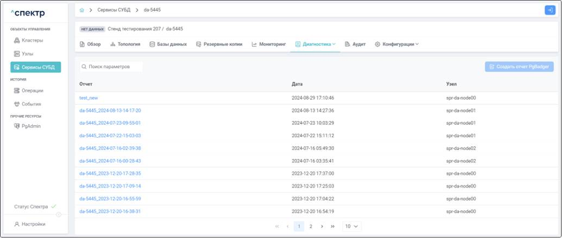
Task: Open the page size selector showing 10
Action: (352, 226)
